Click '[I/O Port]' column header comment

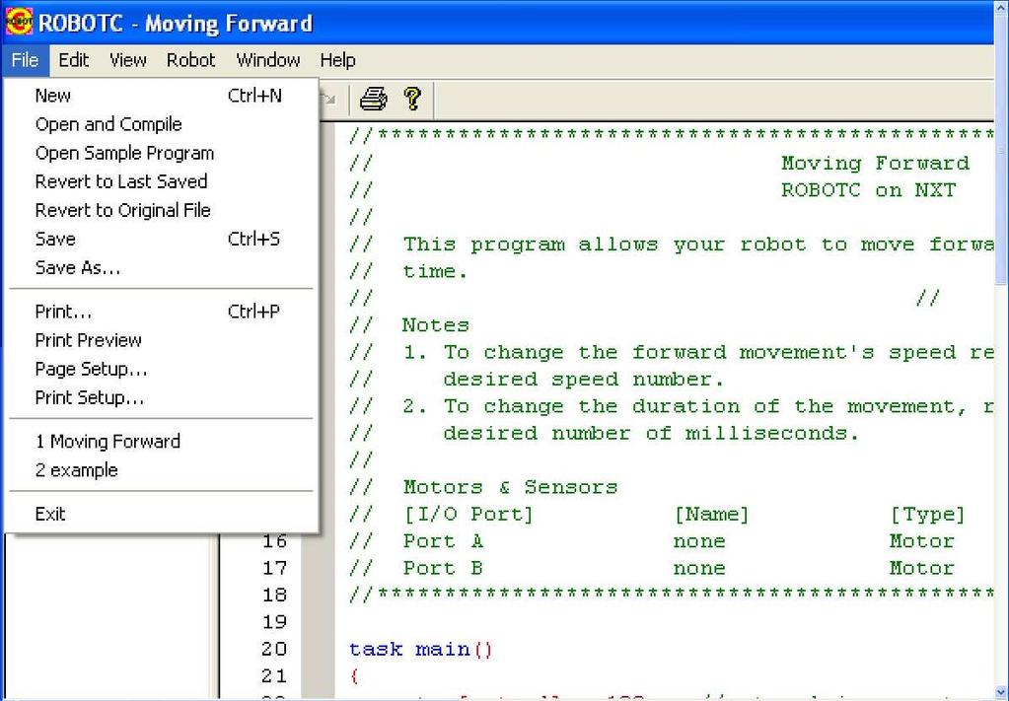(x=468, y=515)
